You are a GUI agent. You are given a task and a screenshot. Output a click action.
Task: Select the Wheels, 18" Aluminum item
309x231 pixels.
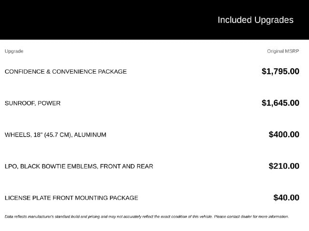click(x=56, y=135)
